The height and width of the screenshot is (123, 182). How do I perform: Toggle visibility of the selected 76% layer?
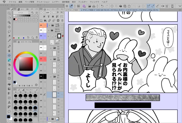(x=41, y=94)
